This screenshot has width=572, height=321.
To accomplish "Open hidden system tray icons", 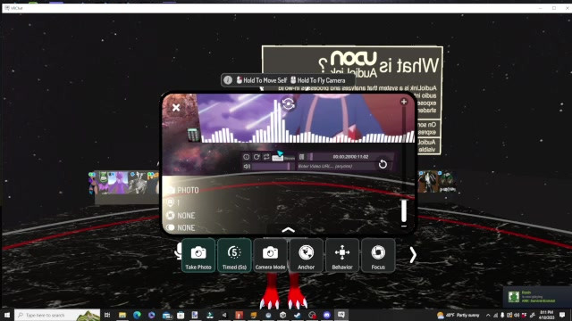I will (x=488, y=315).
